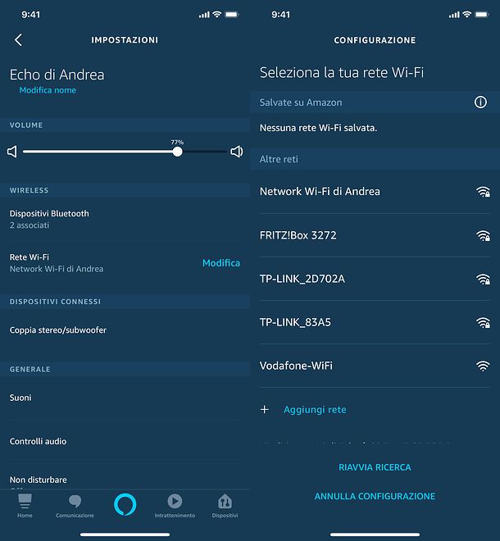
Task: Tap open Wi-Fi signal icon for Vodafone-WiFi
Action: point(483,366)
